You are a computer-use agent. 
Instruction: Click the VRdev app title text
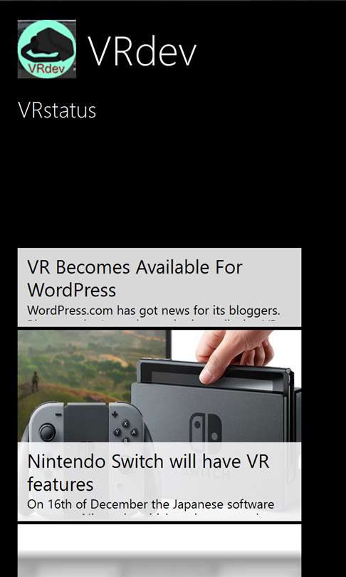pyautogui.click(x=142, y=51)
